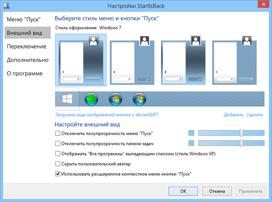Click the Отмена button
Screen dimensions: 272x202
tap(217, 191)
